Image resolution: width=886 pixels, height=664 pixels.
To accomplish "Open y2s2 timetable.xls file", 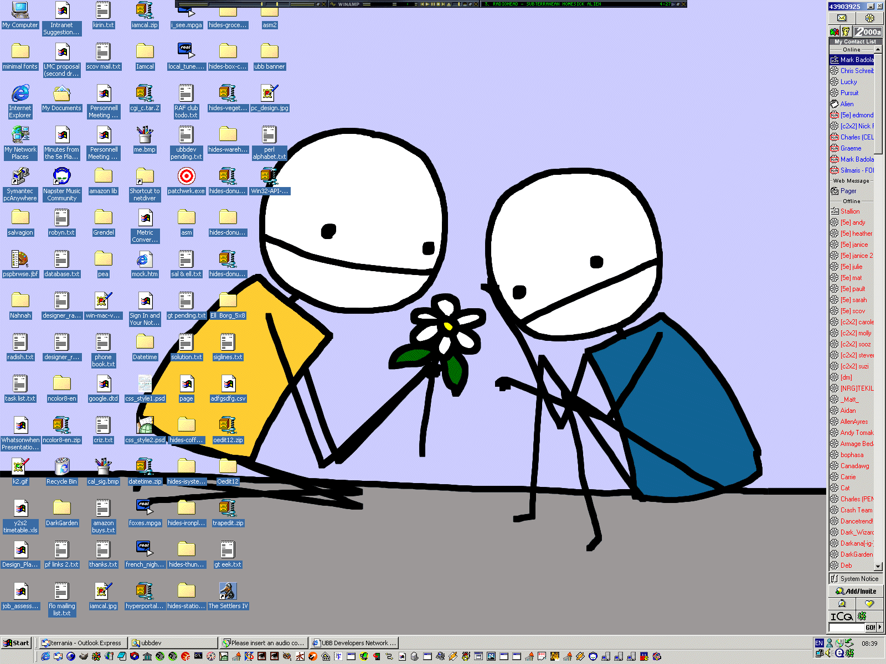I will (x=20, y=516).
